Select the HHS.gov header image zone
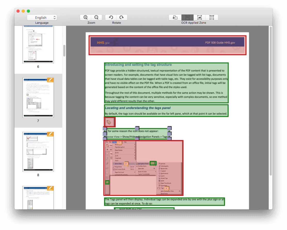Image resolution: width=287 pixels, height=230 pixels. click(168, 45)
